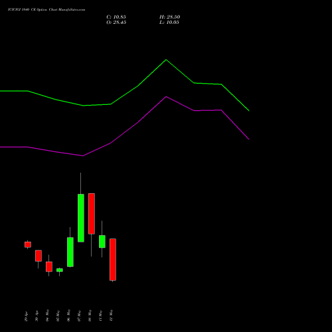
Task: Click the '08 May' date axis label
Action: pyautogui.click(x=90, y=315)
